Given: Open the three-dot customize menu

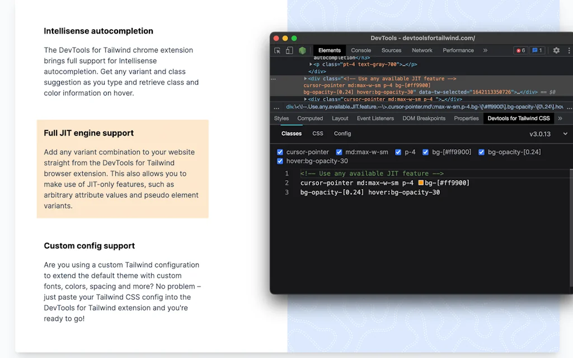Looking at the screenshot, I should pos(569,50).
